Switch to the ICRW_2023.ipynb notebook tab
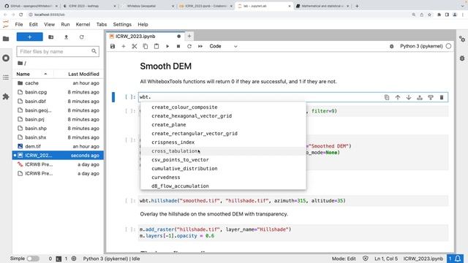Image resolution: width=468 pixels, height=263 pixels. [x=145, y=36]
